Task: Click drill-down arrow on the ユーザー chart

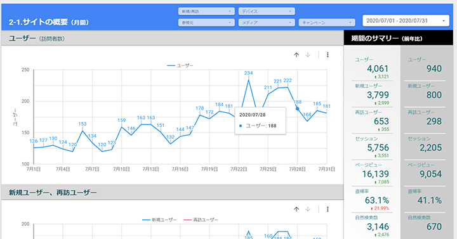Action: 308,55
